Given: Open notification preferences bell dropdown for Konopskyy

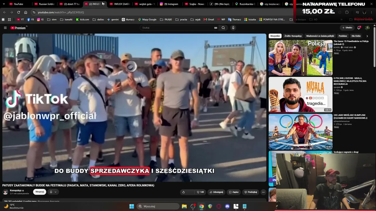Looking at the screenshot, I should (x=53, y=192).
